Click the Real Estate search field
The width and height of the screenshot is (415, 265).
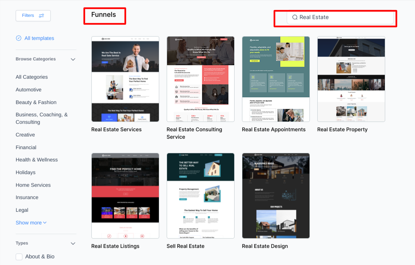(340, 17)
